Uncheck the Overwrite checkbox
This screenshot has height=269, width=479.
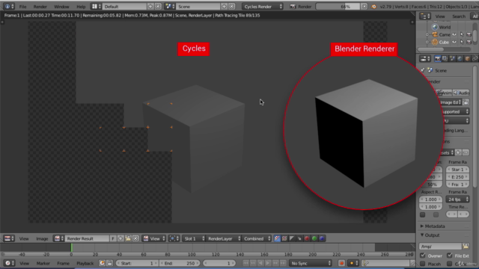point(422,256)
